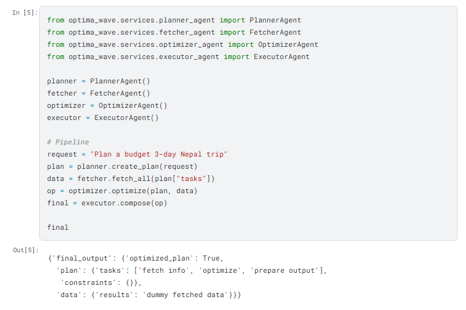The width and height of the screenshot is (466, 310).
Task: Click the ExecutorAgent import statement
Action: [178, 56]
